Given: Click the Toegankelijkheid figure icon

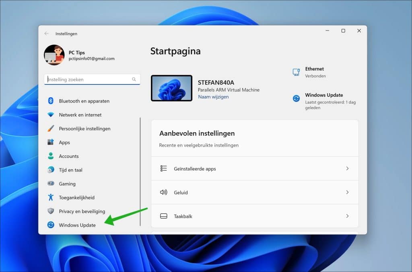Looking at the screenshot, I should click(51, 197).
